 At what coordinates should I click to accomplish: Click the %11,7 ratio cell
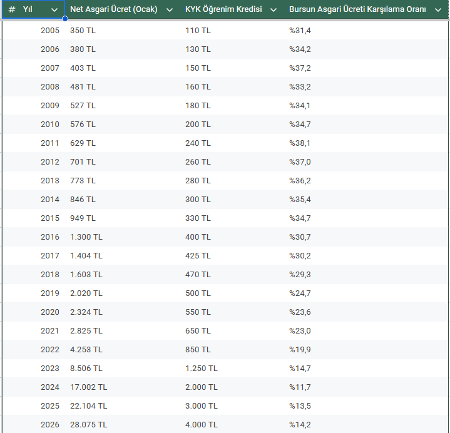(299, 387)
